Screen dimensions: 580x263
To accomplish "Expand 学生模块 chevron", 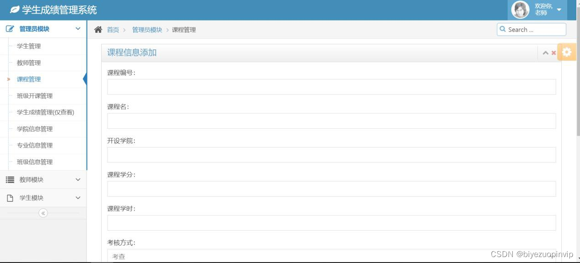I will (78, 198).
